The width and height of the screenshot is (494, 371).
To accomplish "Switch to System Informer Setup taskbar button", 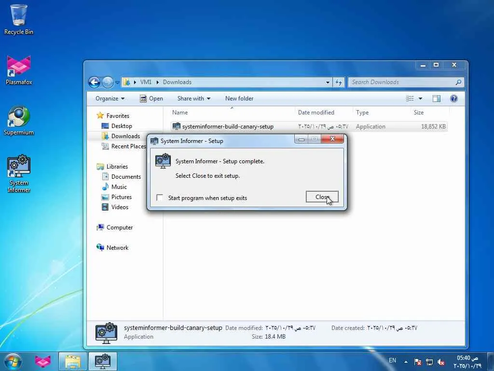I will 103,361.
